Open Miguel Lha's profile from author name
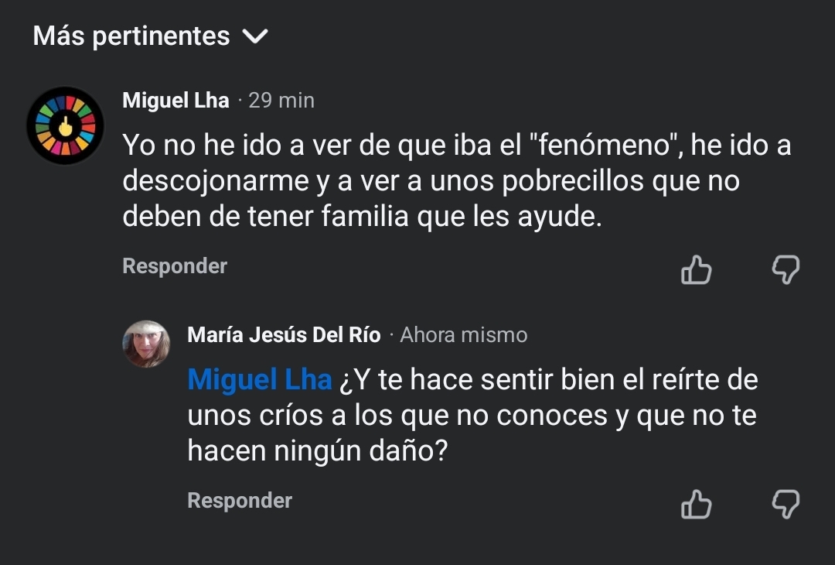 (x=176, y=101)
